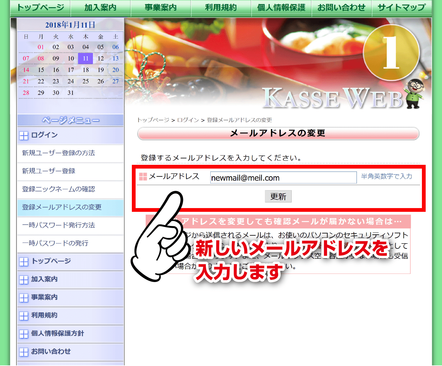
Task: Select date 28 in the calendar
Action: pyautogui.click(x=26, y=93)
